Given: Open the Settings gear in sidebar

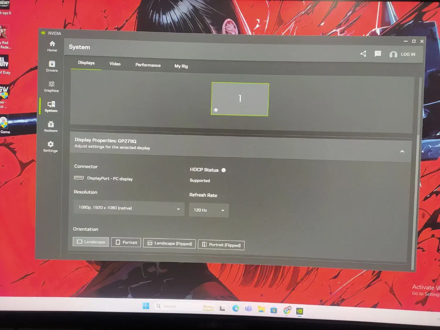Looking at the screenshot, I should click(x=50, y=146).
